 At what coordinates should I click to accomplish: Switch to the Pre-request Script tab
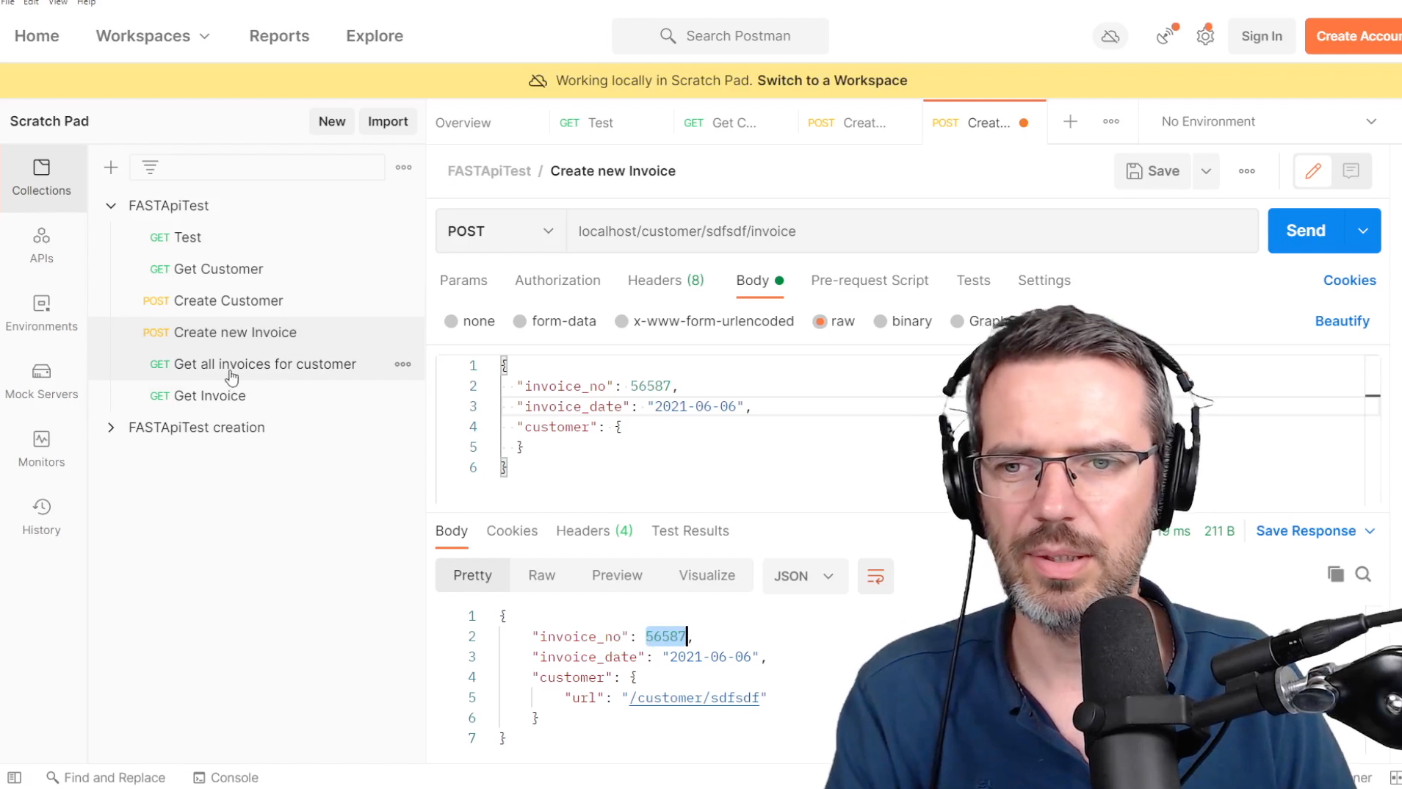870,281
